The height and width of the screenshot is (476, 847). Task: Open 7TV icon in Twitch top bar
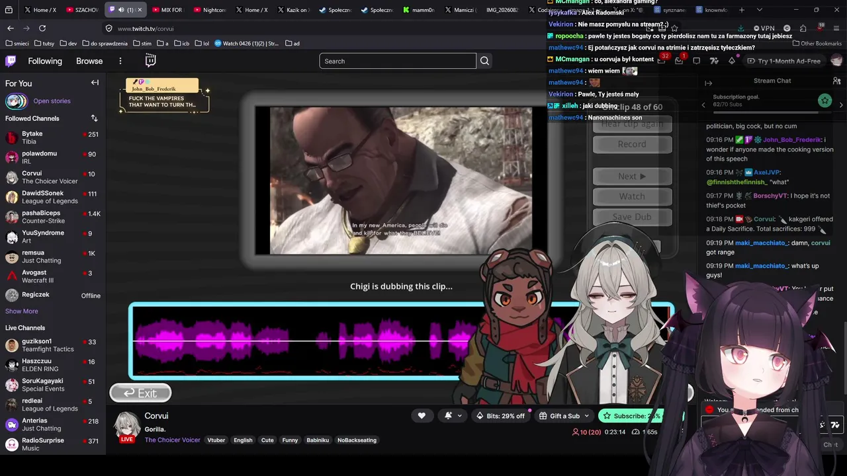coord(714,61)
